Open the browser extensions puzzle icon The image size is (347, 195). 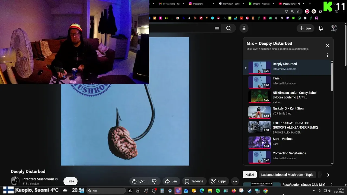tap(320, 11)
